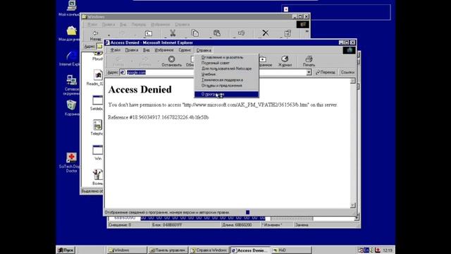Select the Internet Explorer desktop icon
Image resolution: width=451 pixels, height=254 pixels.
click(x=71, y=59)
